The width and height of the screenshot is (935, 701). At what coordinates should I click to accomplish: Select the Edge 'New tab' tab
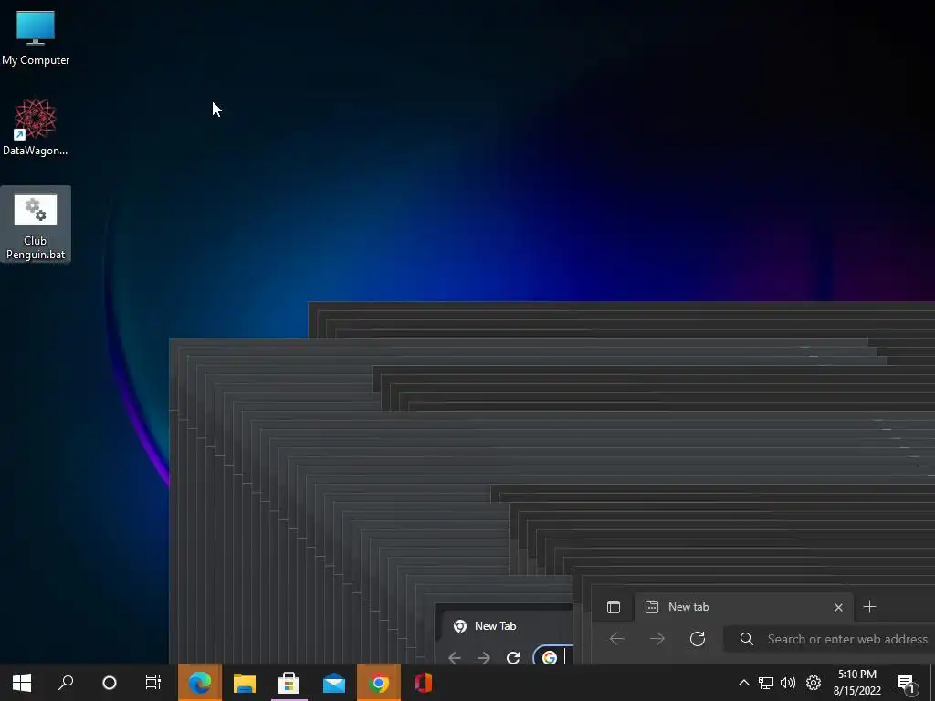(x=744, y=607)
